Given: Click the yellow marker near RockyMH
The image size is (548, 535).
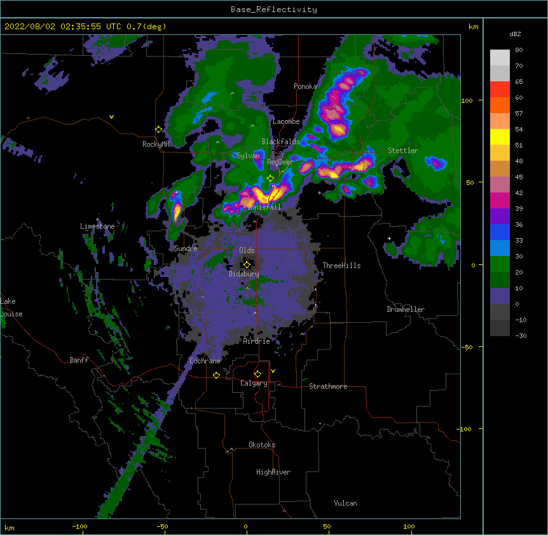Looking at the screenshot, I should point(159,130).
